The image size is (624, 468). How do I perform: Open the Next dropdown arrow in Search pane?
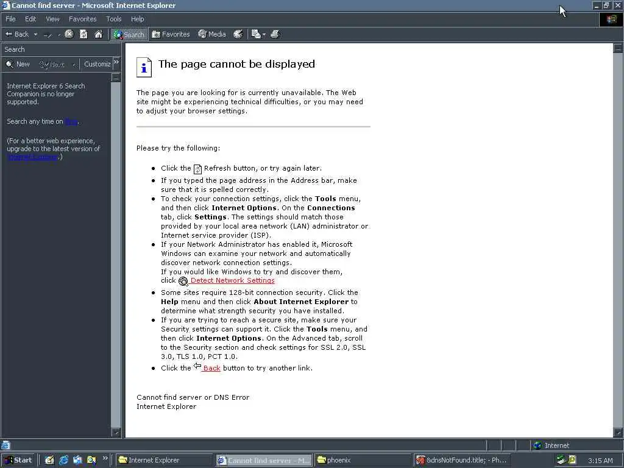coord(74,65)
